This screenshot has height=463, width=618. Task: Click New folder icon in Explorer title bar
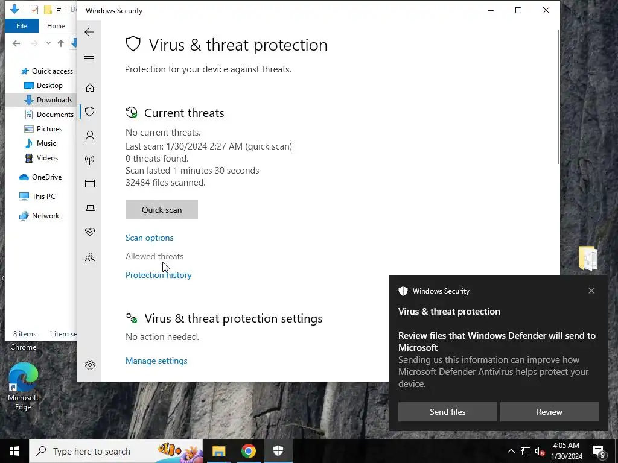point(48,10)
